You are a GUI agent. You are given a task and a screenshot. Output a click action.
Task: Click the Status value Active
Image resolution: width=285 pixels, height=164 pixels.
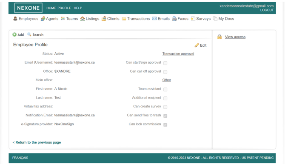pos(59,54)
